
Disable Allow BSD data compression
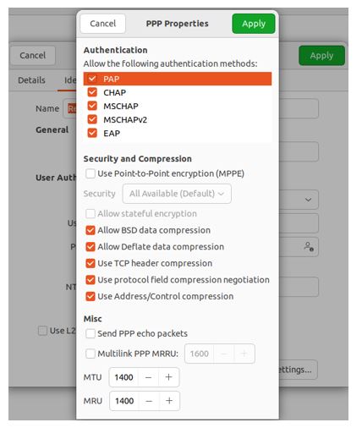90,230
